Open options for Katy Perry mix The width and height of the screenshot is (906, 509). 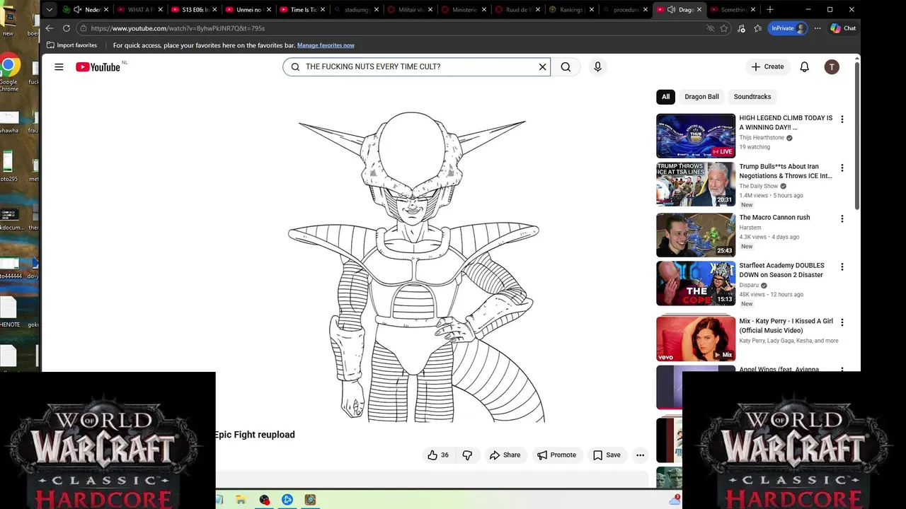coord(842,322)
